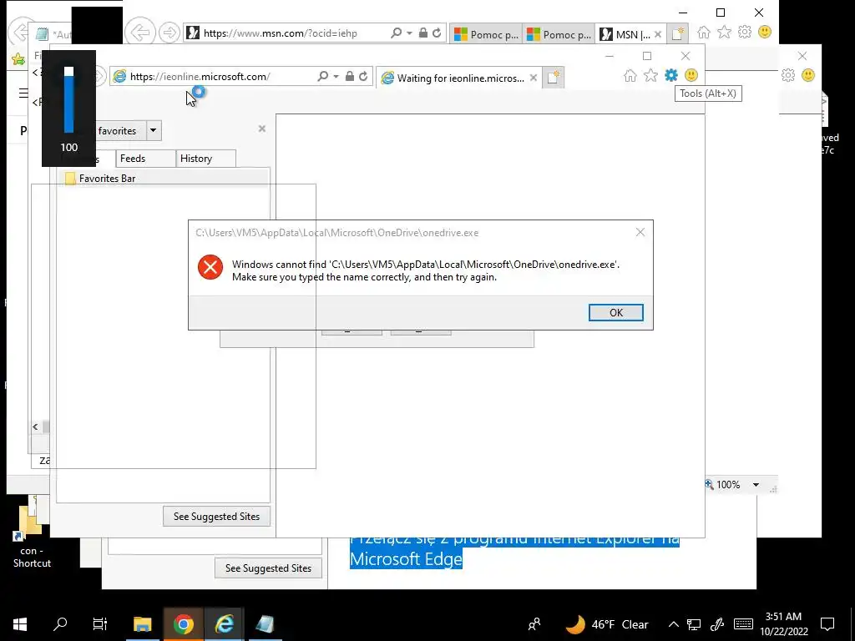
Task: Click OK in the onedrive.exe error dialog
Action: pyautogui.click(x=615, y=312)
